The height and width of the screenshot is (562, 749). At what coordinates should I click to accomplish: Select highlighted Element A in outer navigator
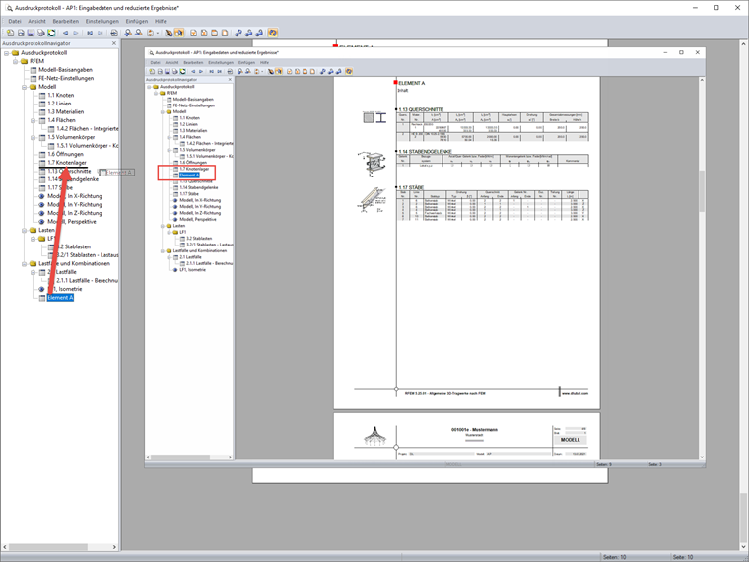[x=60, y=298]
